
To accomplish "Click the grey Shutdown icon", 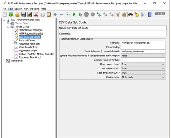I will click(x=93, y=14).
